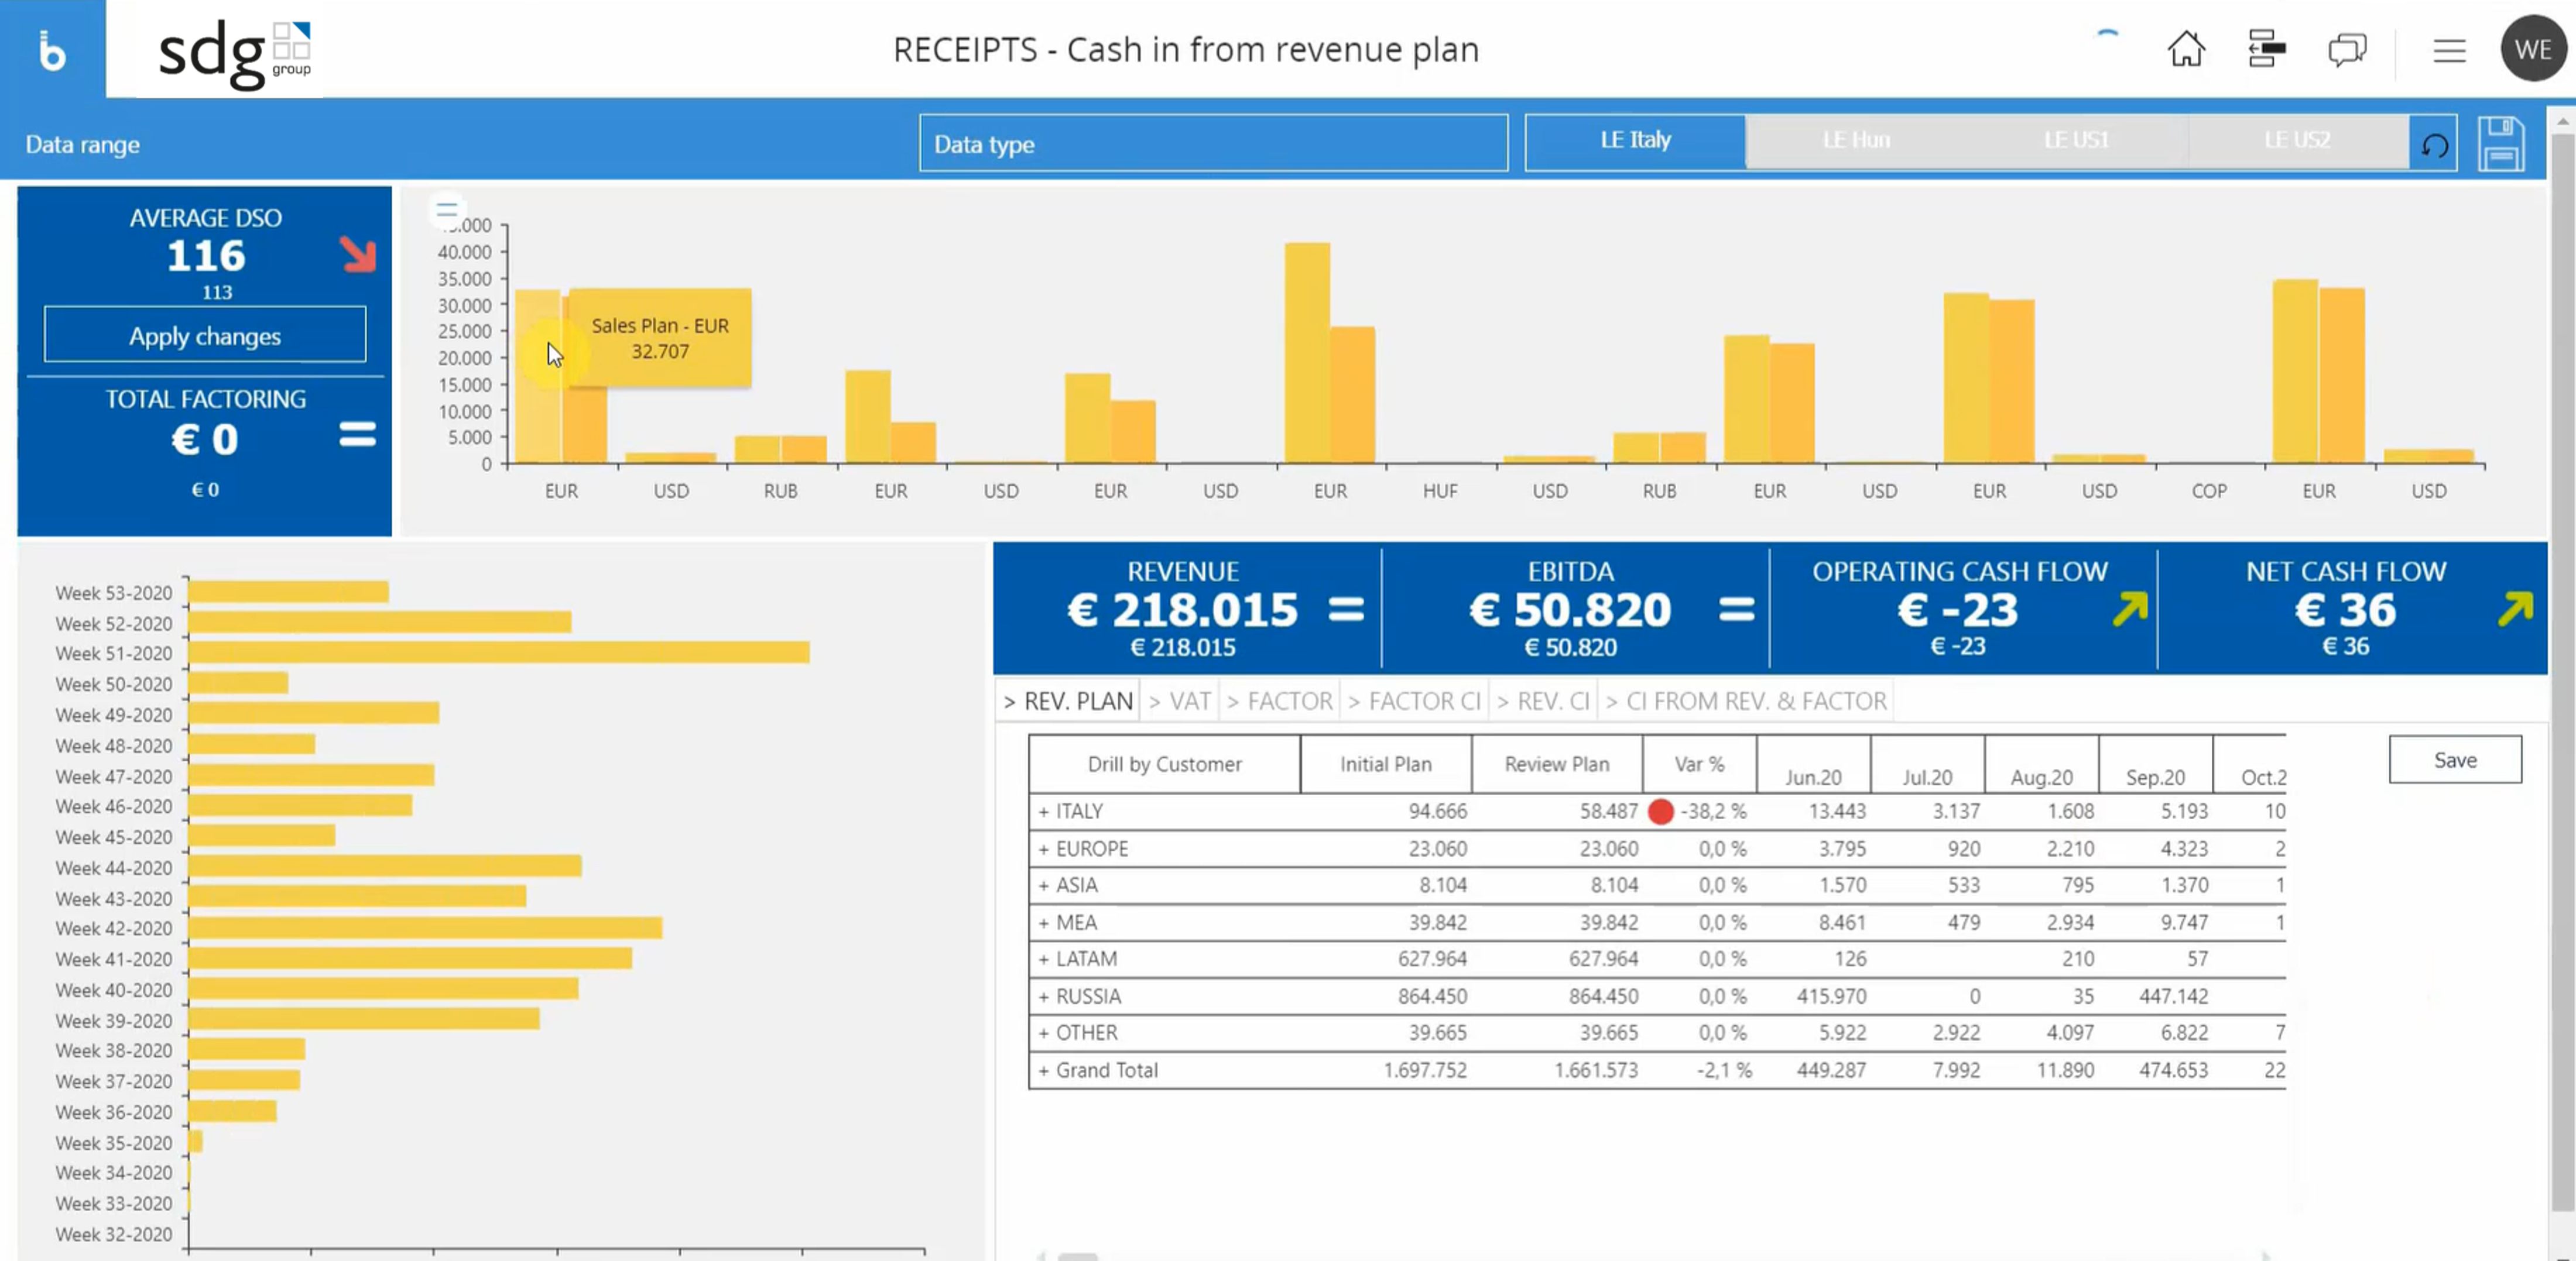Click the red alert dot on ITALY row
Viewport: 2576px width, 1261px height.
coord(1660,812)
